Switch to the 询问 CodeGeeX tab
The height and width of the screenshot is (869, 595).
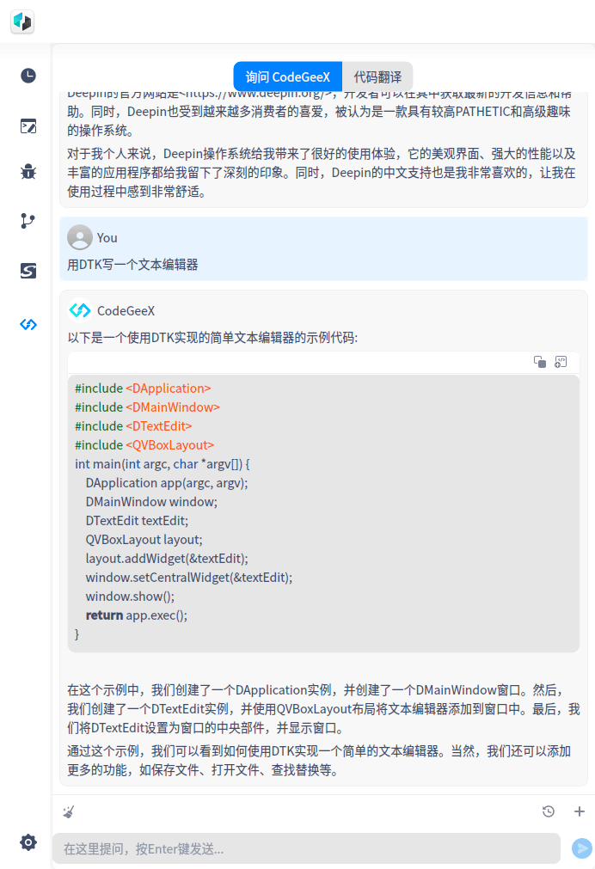[288, 76]
